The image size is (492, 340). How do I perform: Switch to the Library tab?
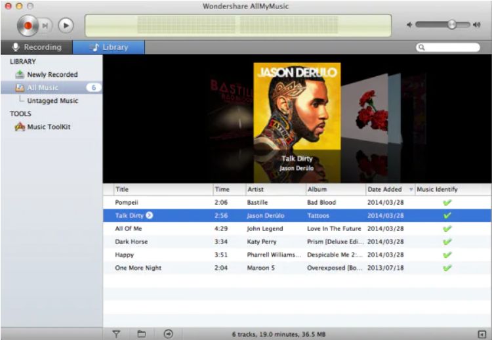109,47
